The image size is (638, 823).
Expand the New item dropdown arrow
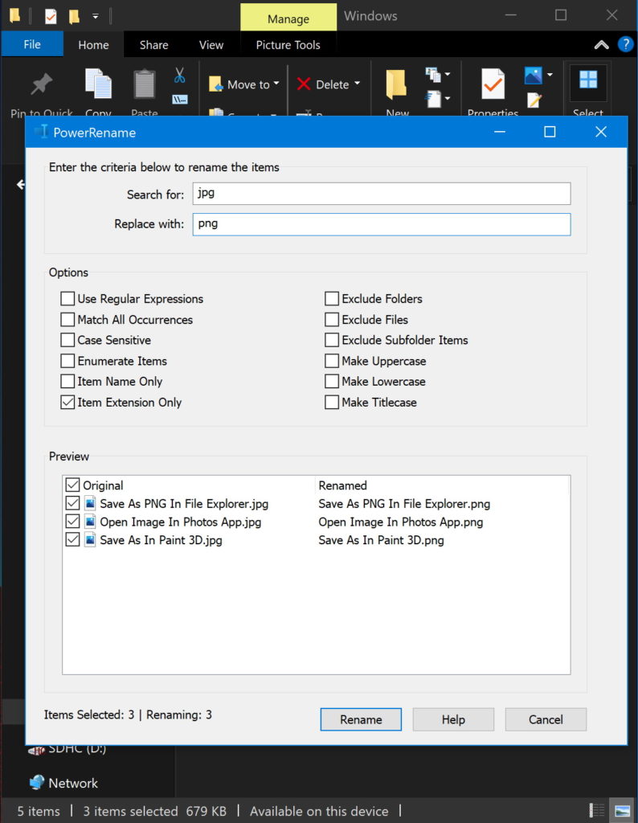click(x=448, y=74)
